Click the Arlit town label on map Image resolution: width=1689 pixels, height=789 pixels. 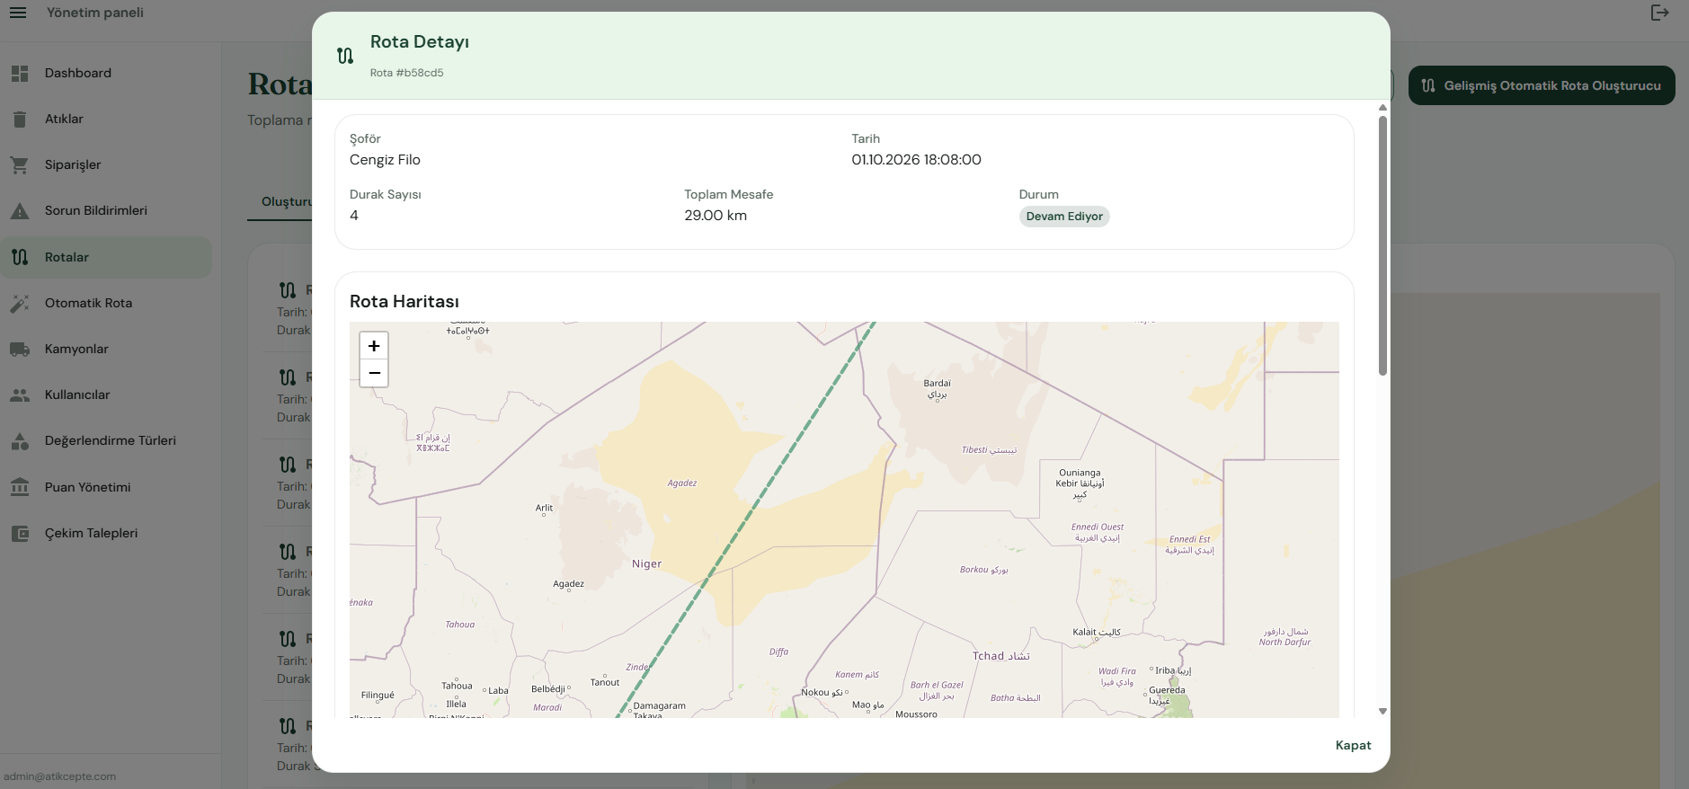click(x=544, y=509)
